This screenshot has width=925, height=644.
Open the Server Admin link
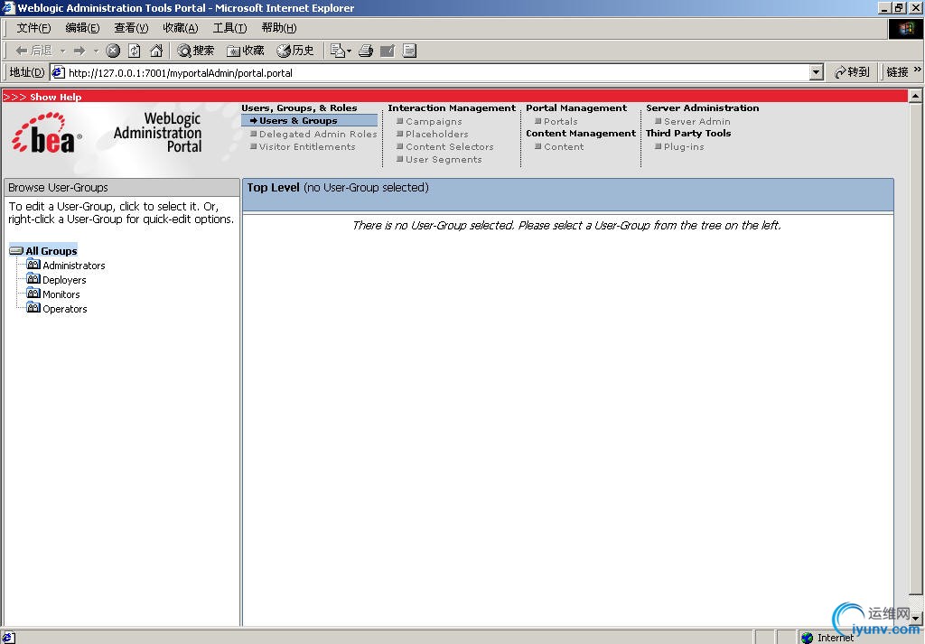[x=697, y=122]
